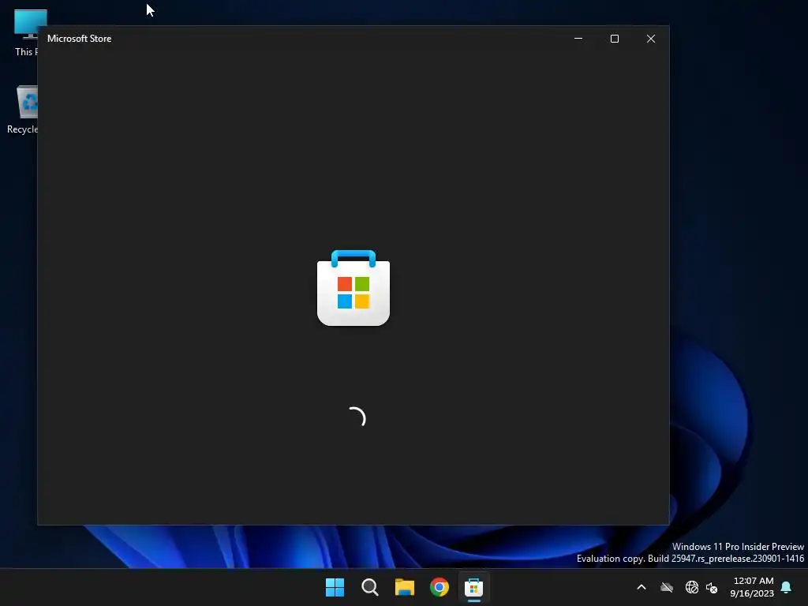Select This PC desktop icon

(x=26, y=32)
